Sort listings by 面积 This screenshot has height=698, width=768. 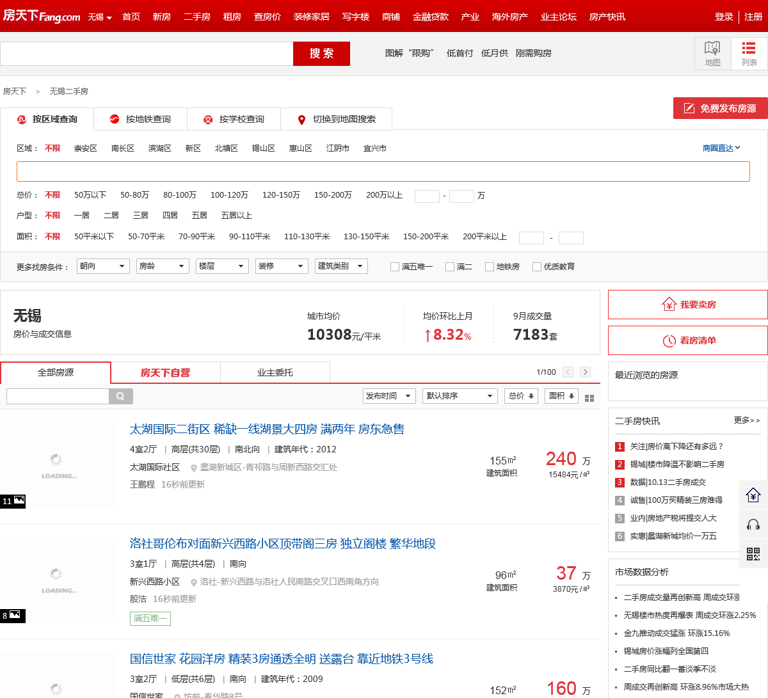click(x=561, y=396)
